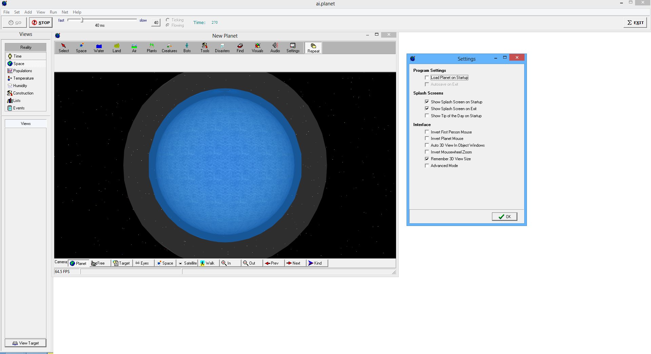This screenshot has width=651, height=354.
Task: Open the Creatures tool
Action: coord(170,48)
